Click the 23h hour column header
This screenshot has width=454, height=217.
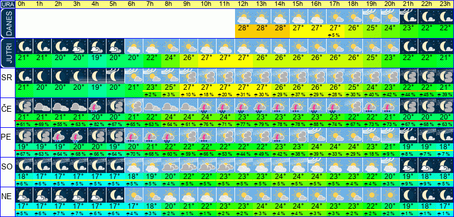[445, 4]
